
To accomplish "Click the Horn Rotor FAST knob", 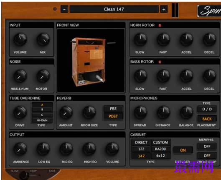I will click(x=163, y=39).
